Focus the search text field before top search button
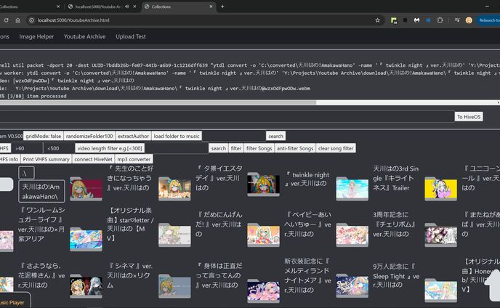 point(234,136)
